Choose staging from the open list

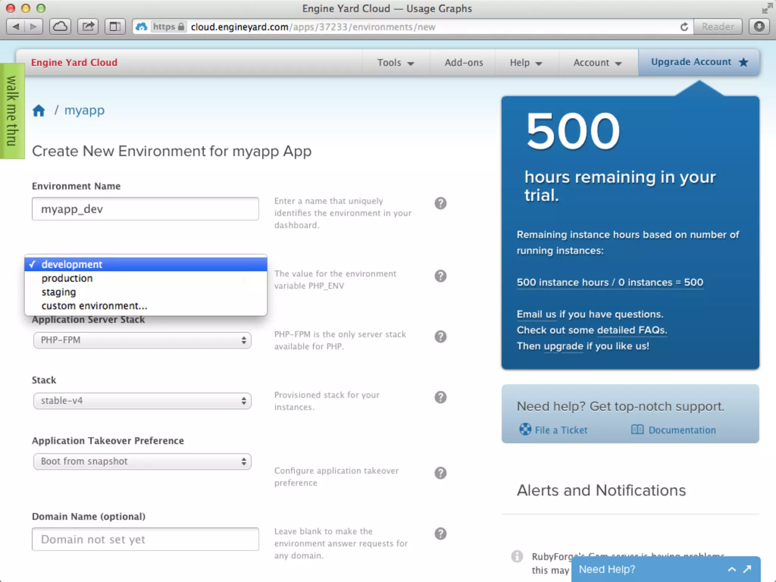[x=59, y=292]
